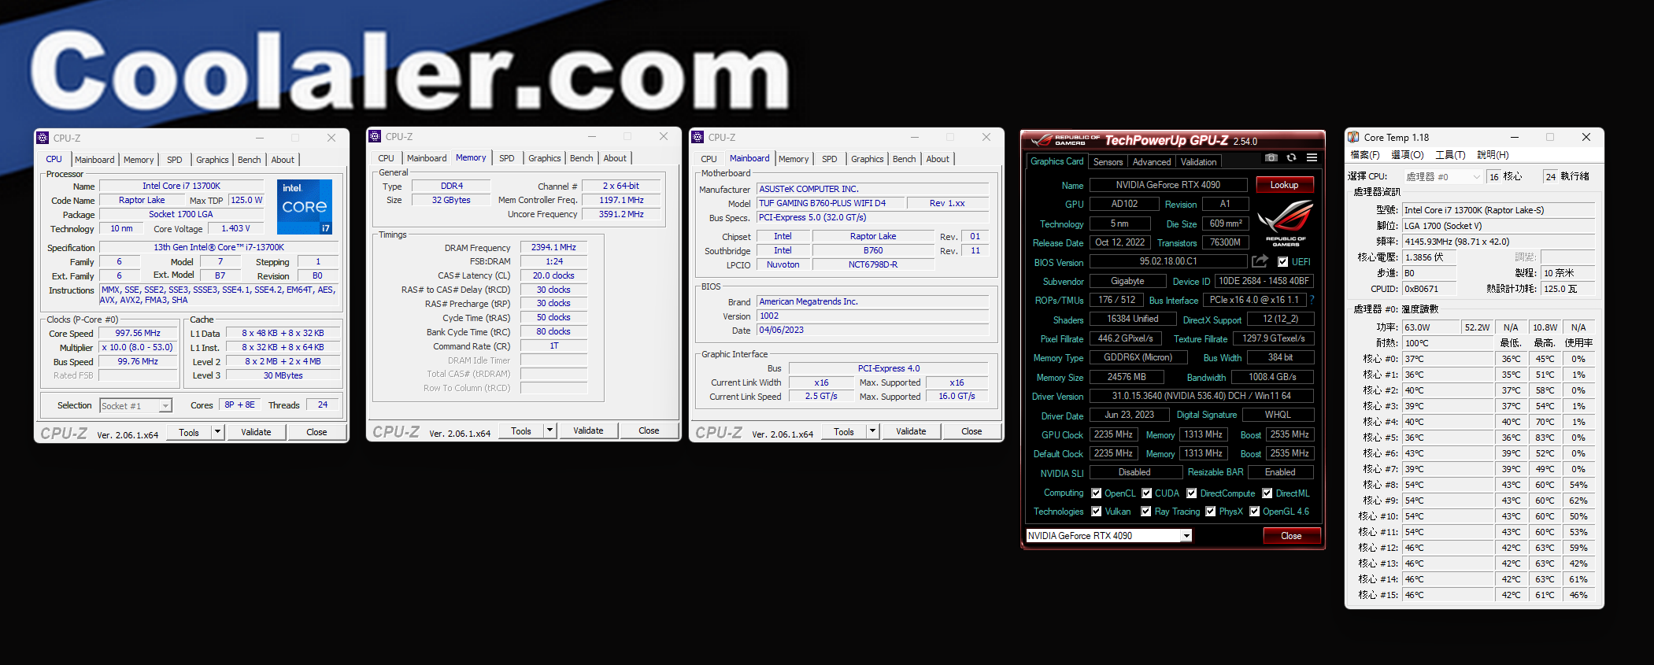Click the Lookup button in GPU-Z
This screenshot has height=665, width=1654.
(x=1284, y=185)
